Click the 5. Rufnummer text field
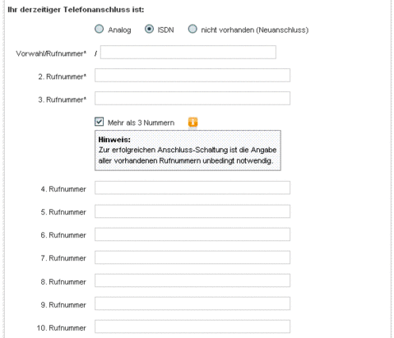 (x=192, y=211)
